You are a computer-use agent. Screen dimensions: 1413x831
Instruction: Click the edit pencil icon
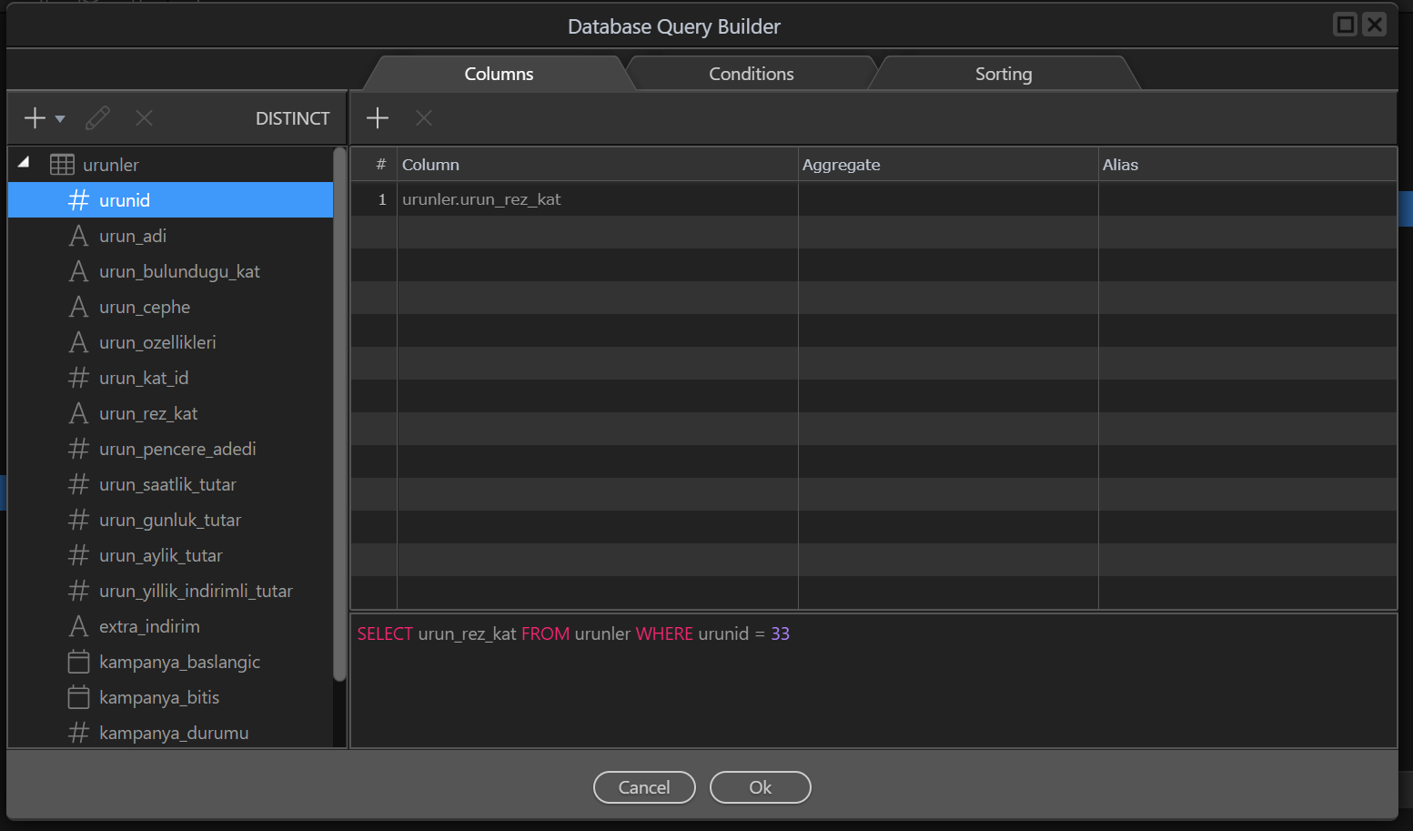pyautogui.click(x=97, y=118)
